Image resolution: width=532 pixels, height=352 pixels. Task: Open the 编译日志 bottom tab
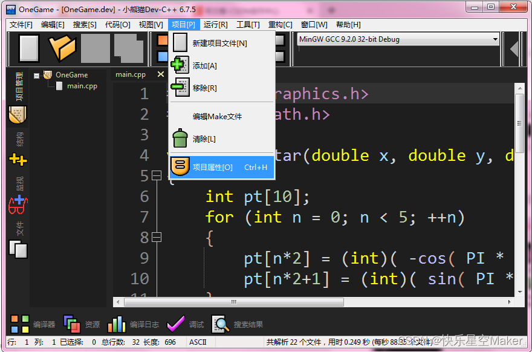(x=144, y=325)
